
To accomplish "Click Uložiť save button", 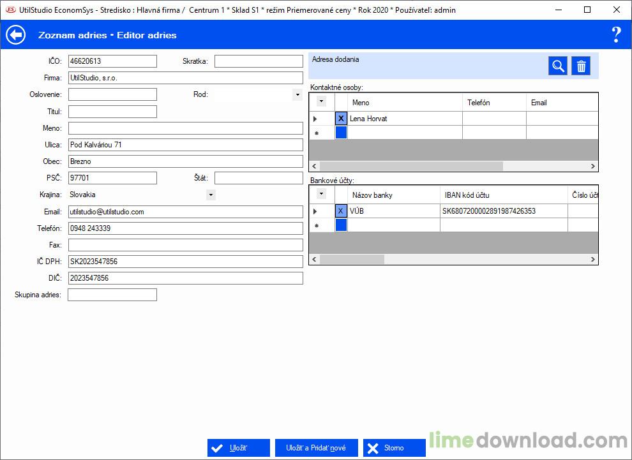I will coord(239,448).
